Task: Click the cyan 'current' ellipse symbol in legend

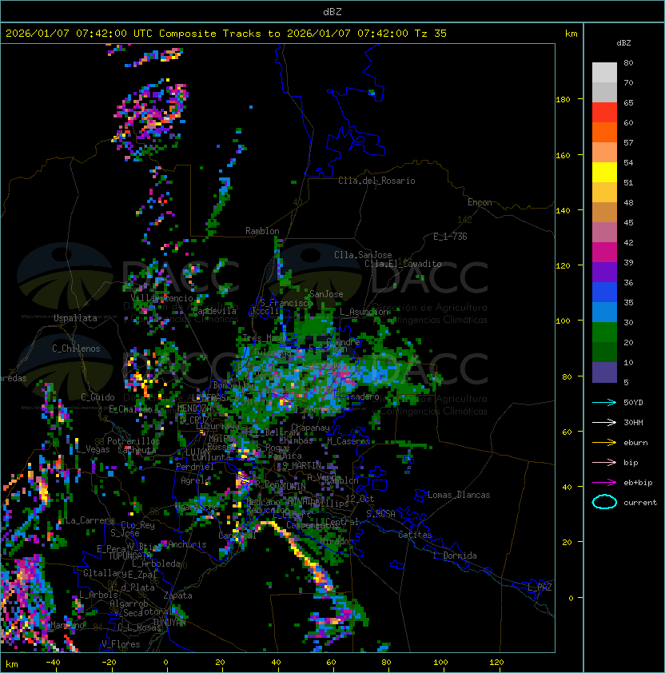Action: (604, 502)
